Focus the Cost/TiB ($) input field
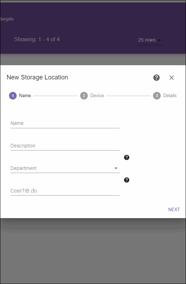186x284 pixels. (65, 191)
